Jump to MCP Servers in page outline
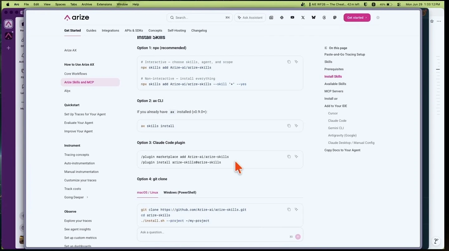 pyautogui.click(x=334, y=91)
